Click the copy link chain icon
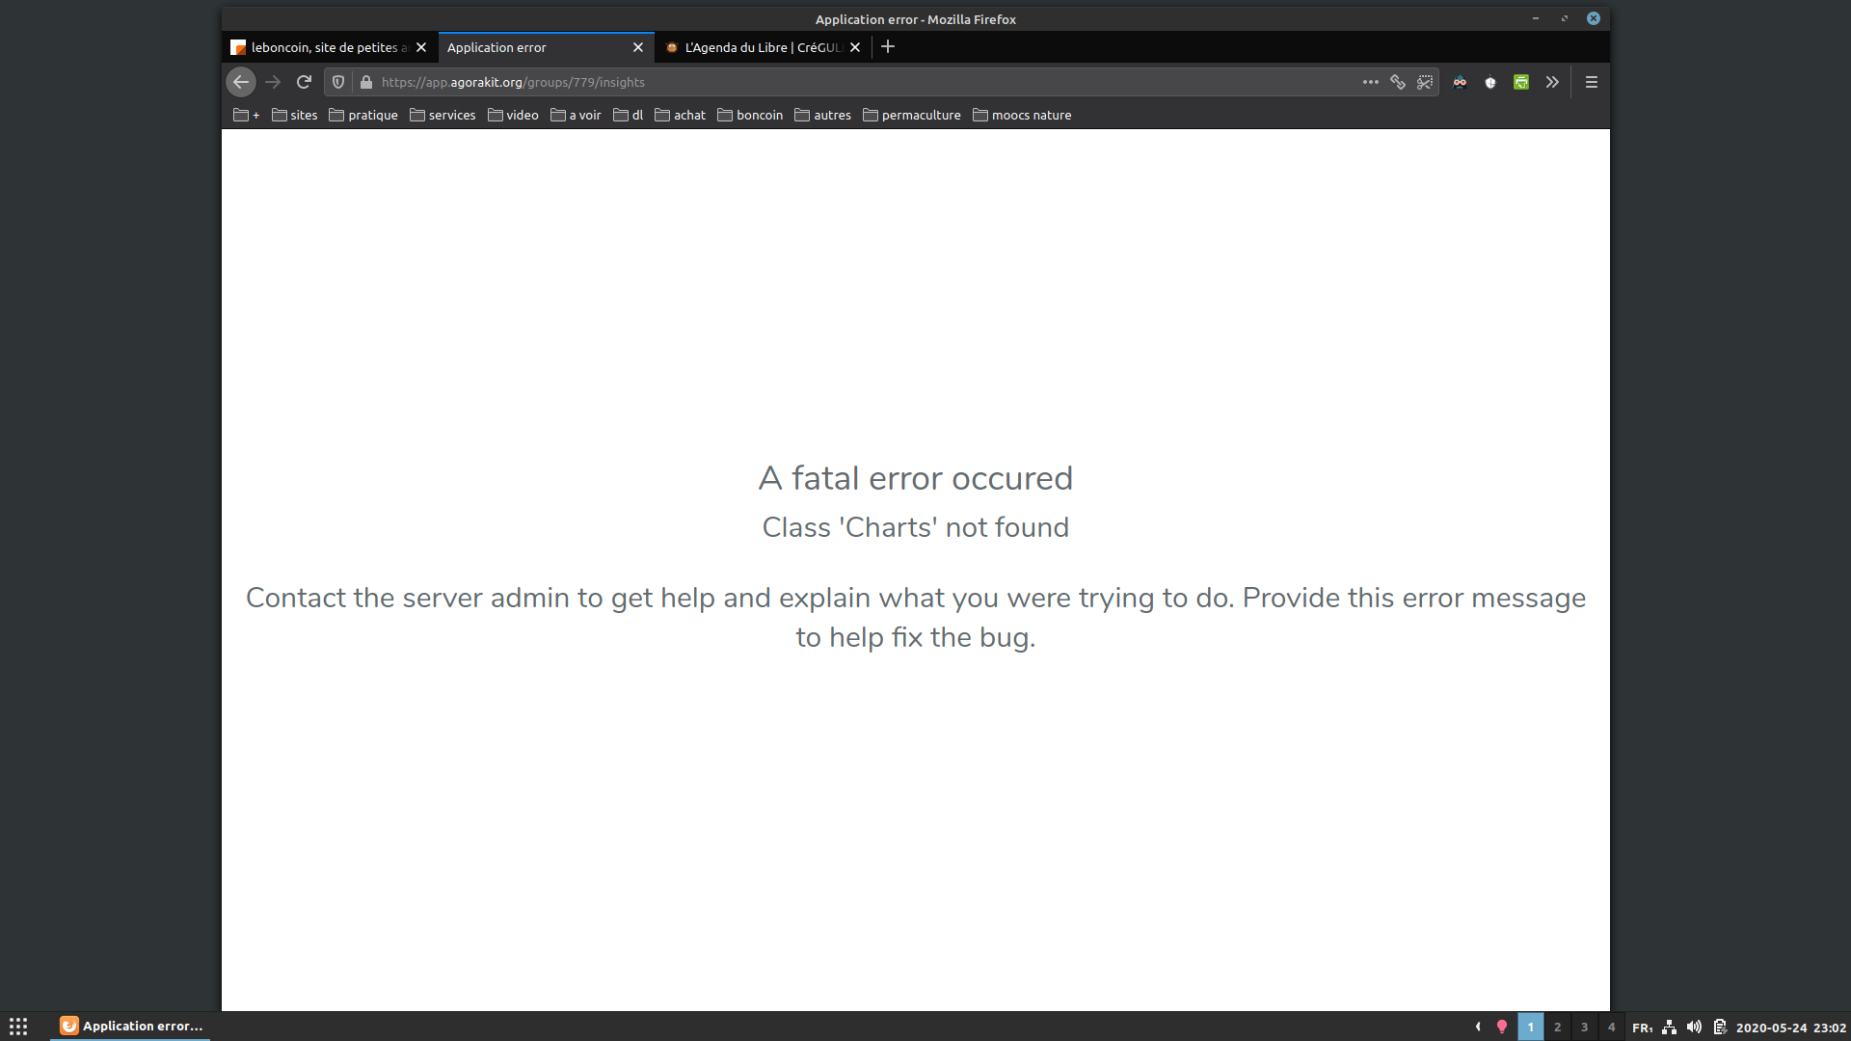Screen dimensions: 1851x1041 [1398, 82]
